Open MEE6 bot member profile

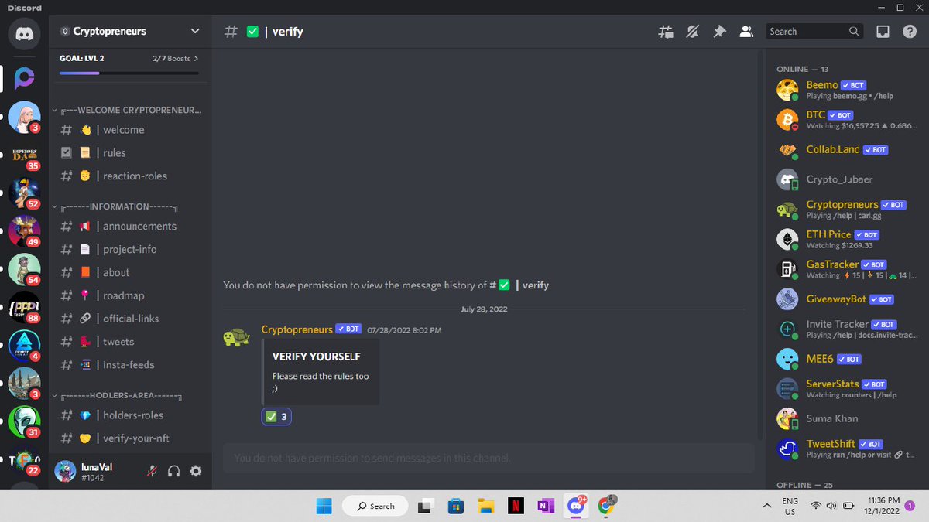tap(847, 359)
